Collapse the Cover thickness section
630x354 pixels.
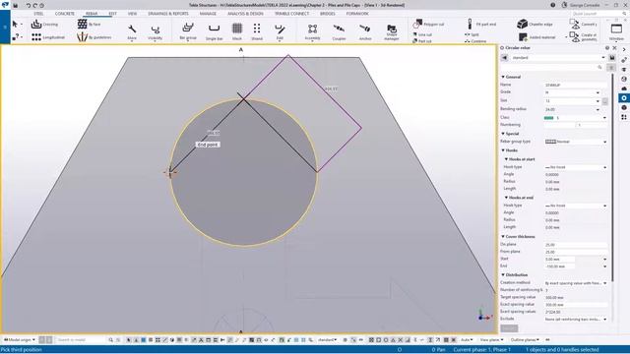[x=503, y=237]
